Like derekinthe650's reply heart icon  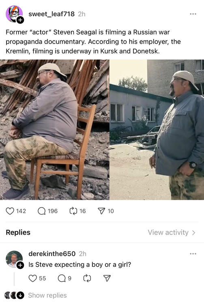(x=32, y=278)
